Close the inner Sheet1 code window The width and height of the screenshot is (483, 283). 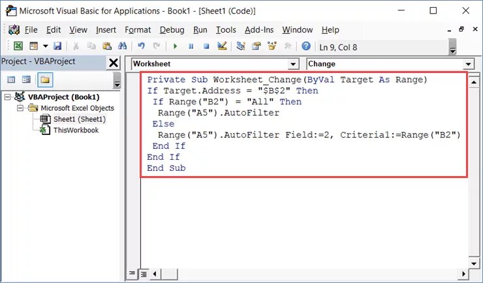point(475,29)
